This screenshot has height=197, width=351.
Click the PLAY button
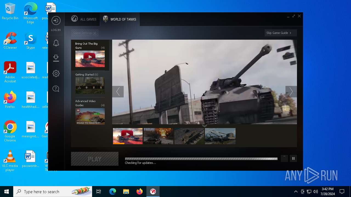pos(95,159)
